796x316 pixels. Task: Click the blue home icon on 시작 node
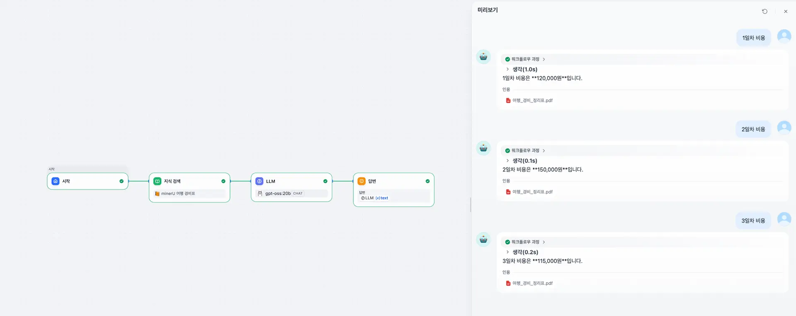[56, 181]
